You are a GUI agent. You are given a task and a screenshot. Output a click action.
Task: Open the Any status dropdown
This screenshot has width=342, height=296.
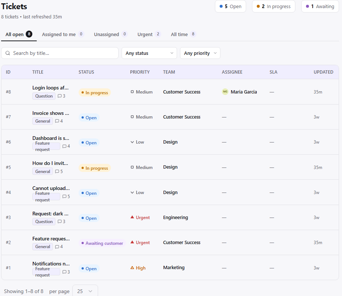tap(149, 53)
